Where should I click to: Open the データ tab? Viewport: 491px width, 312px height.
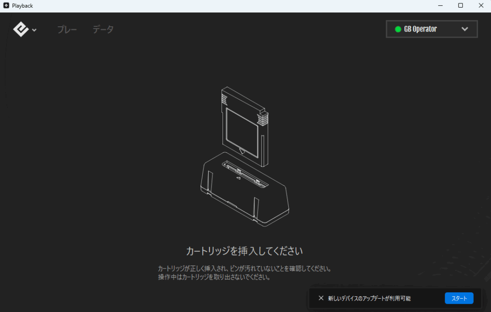pyautogui.click(x=103, y=29)
